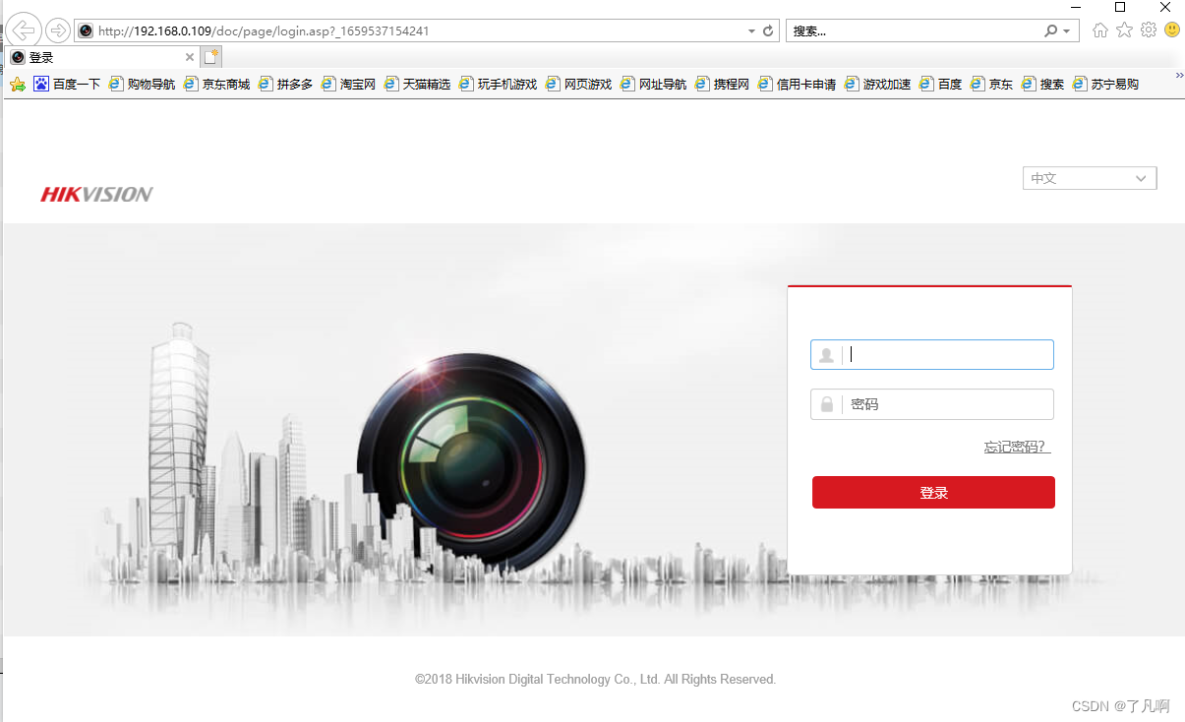Click the user silhouette icon
Screen dimensions: 1185x722
tap(826, 355)
